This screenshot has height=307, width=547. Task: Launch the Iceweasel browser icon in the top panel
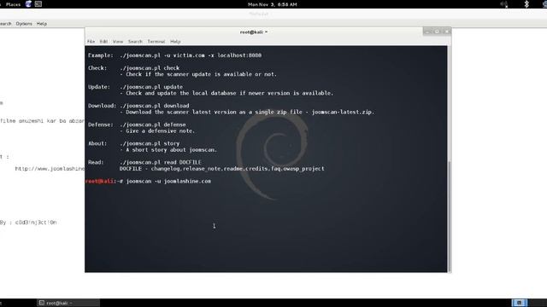28,4
